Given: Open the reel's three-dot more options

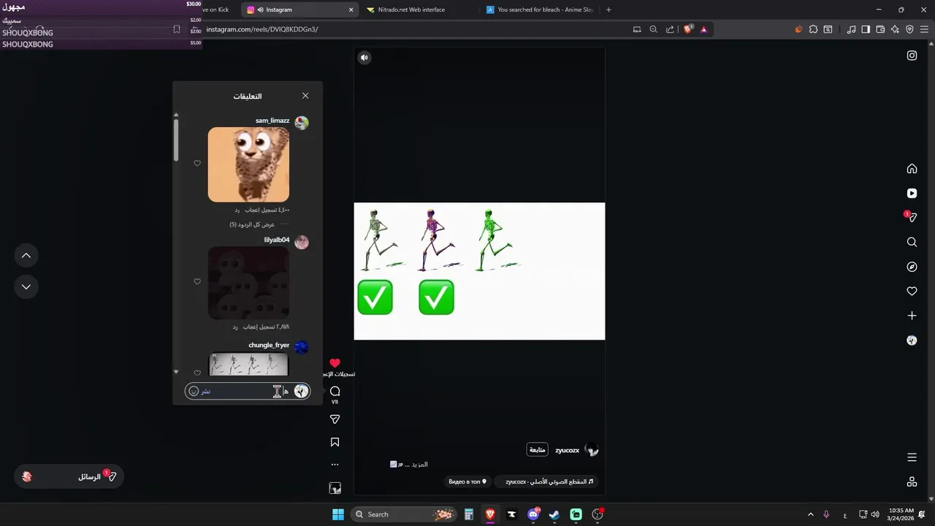Looking at the screenshot, I should click(x=335, y=465).
